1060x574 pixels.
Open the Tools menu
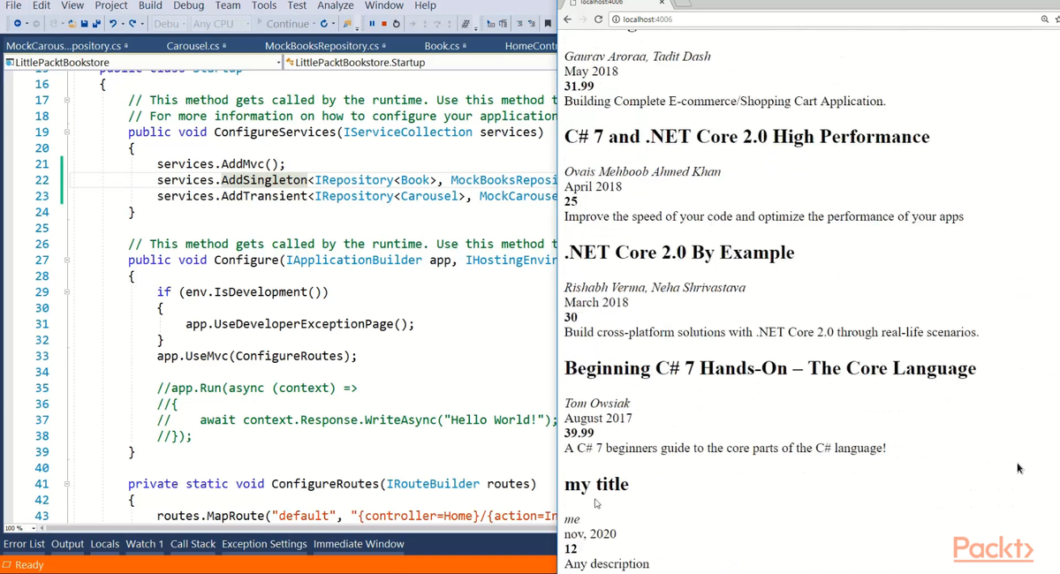264,5
